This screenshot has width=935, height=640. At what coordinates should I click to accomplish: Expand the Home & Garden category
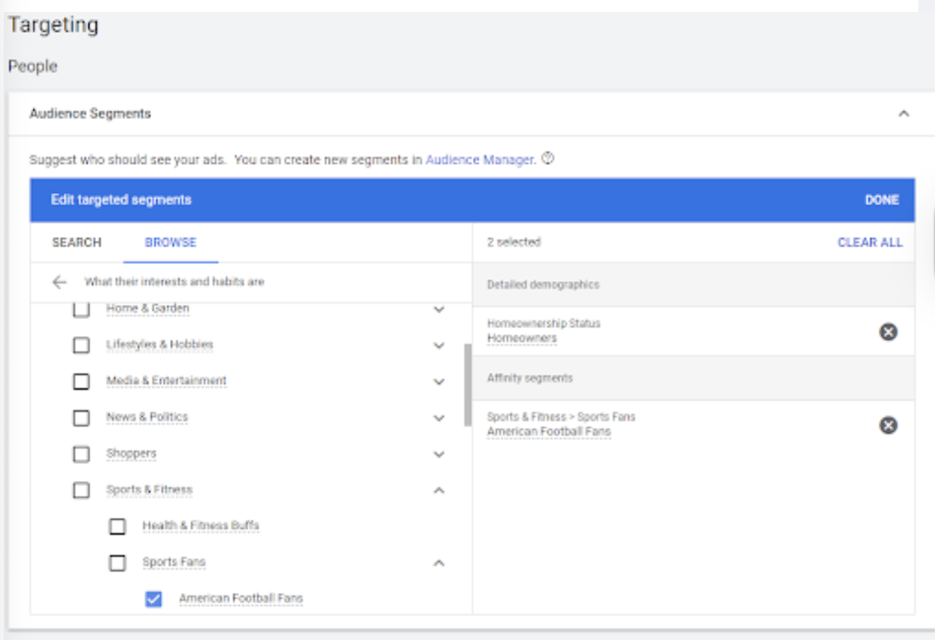(439, 309)
